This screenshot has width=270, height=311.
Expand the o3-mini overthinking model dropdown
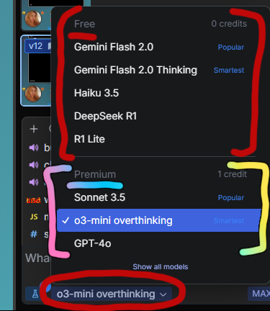[112, 294]
